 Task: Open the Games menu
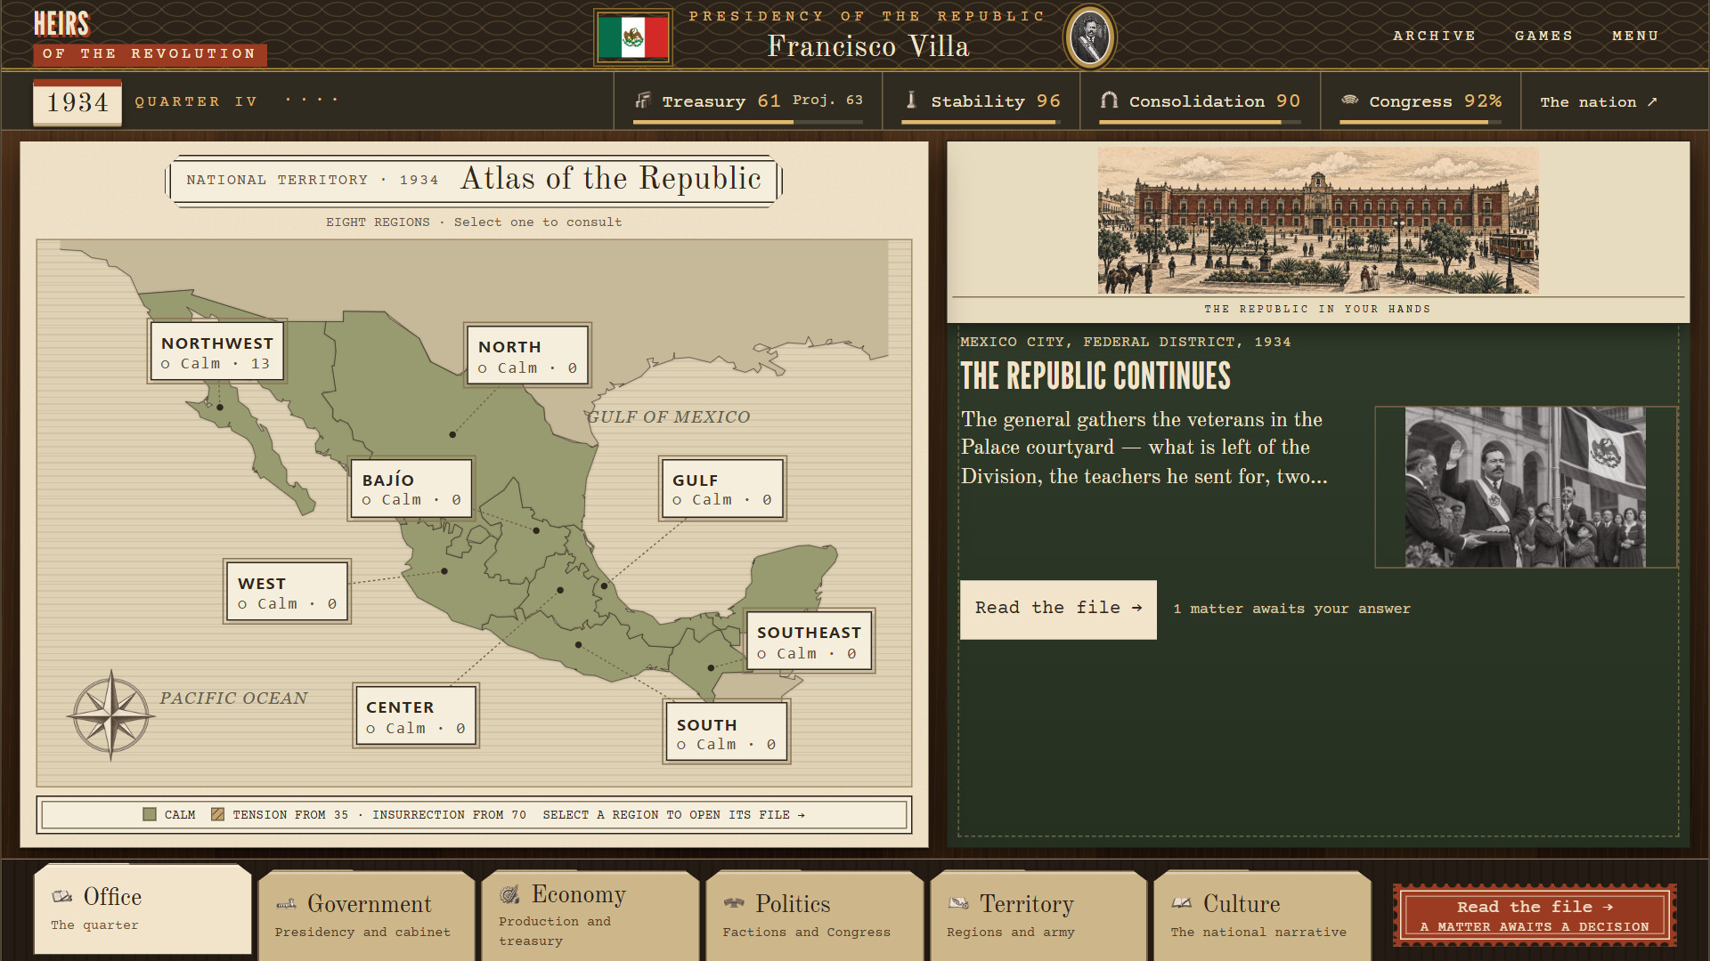(1543, 36)
